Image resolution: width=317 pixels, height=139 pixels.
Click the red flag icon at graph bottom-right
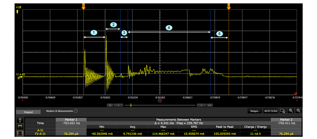click(x=296, y=93)
